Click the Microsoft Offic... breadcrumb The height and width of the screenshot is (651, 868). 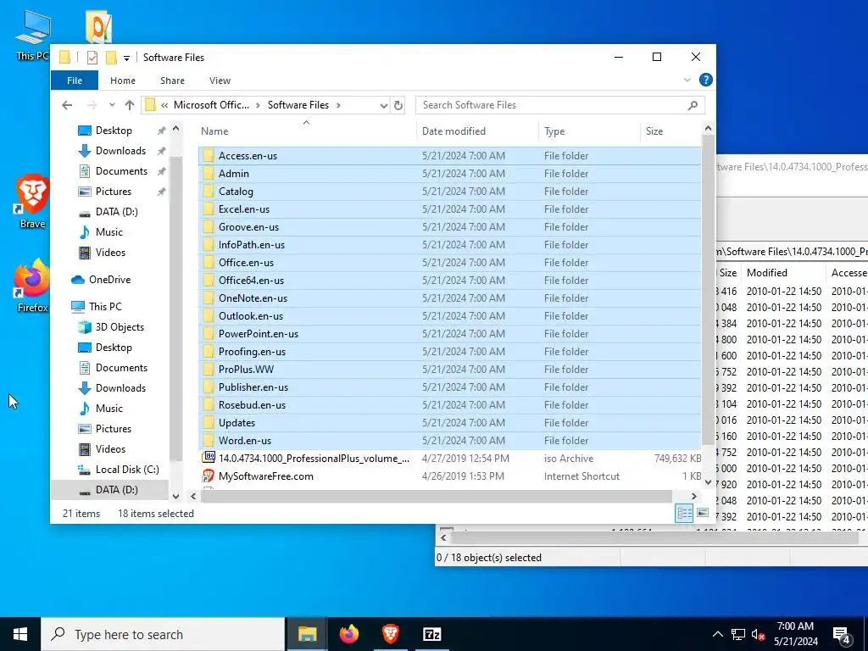pos(211,105)
